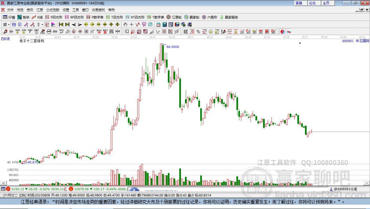This screenshot has width=370, height=209.
Task: Click the bottom-right scroll arrow button
Action: (366, 183)
